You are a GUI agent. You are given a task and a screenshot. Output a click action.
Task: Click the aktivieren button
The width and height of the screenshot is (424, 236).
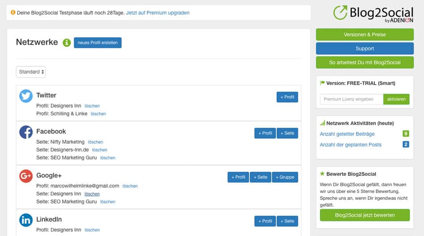(x=396, y=99)
